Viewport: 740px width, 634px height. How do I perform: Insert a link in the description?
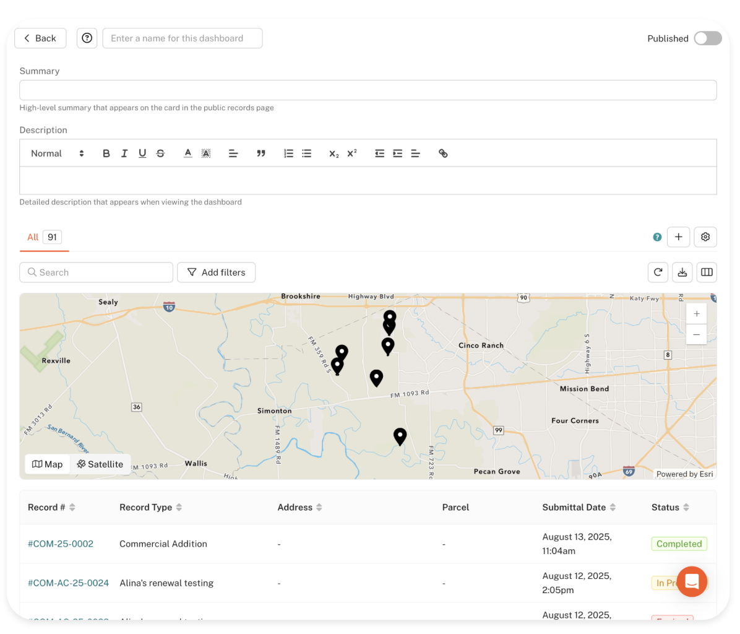[443, 154]
